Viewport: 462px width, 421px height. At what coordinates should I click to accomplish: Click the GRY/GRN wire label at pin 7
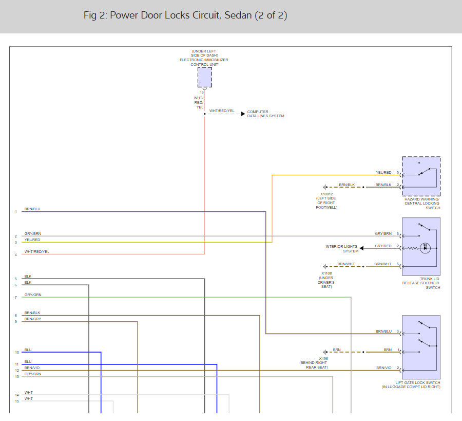pyautogui.click(x=33, y=295)
